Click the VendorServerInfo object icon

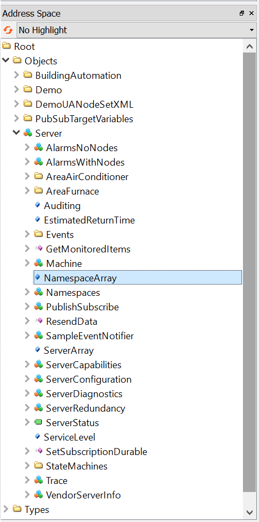click(39, 495)
